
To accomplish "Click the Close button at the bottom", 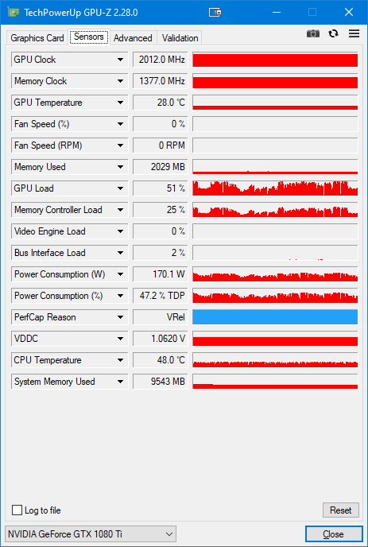I will [x=334, y=534].
